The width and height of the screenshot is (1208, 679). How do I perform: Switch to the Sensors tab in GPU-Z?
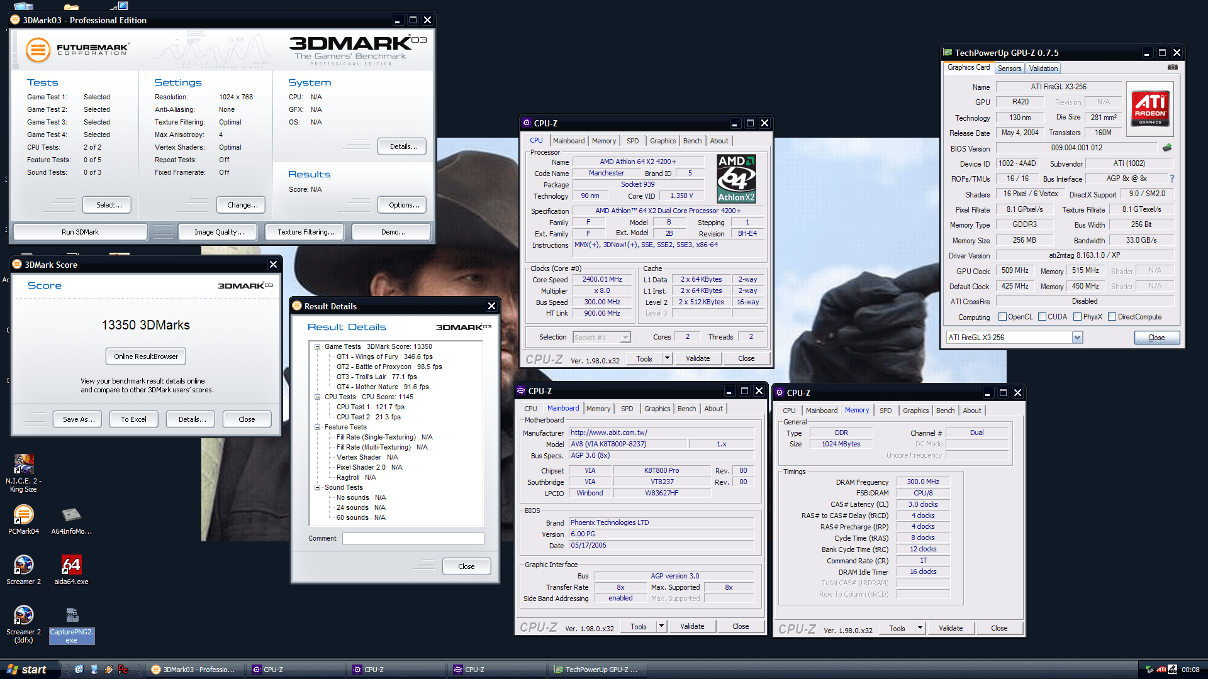[1009, 69]
